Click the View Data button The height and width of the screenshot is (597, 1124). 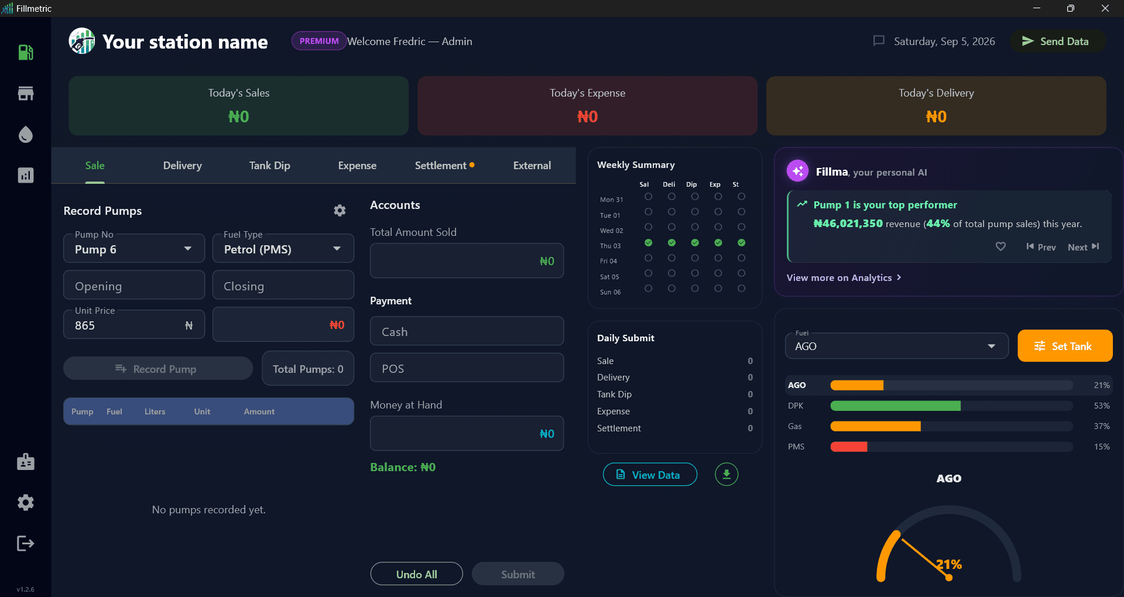650,475
